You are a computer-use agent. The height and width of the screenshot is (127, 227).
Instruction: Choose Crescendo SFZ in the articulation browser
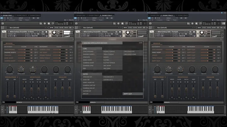click(x=133, y=52)
